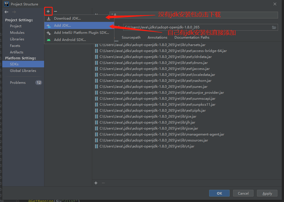
Task: Switch to the Sourcepath tab
Action: click(131, 37)
